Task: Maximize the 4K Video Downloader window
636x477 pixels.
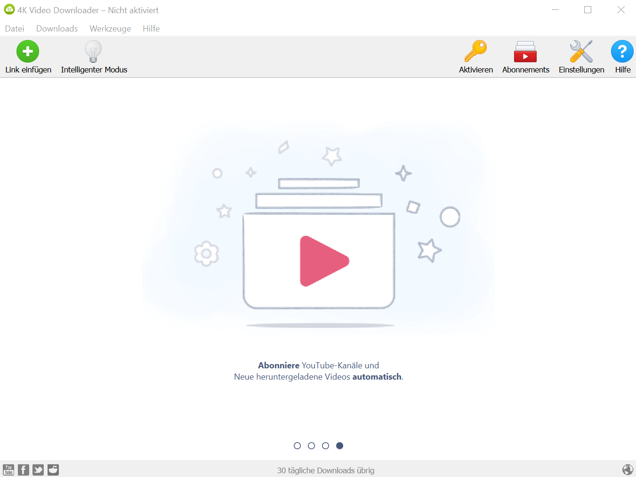Action: pyautogui.click(x=588, y=9)
